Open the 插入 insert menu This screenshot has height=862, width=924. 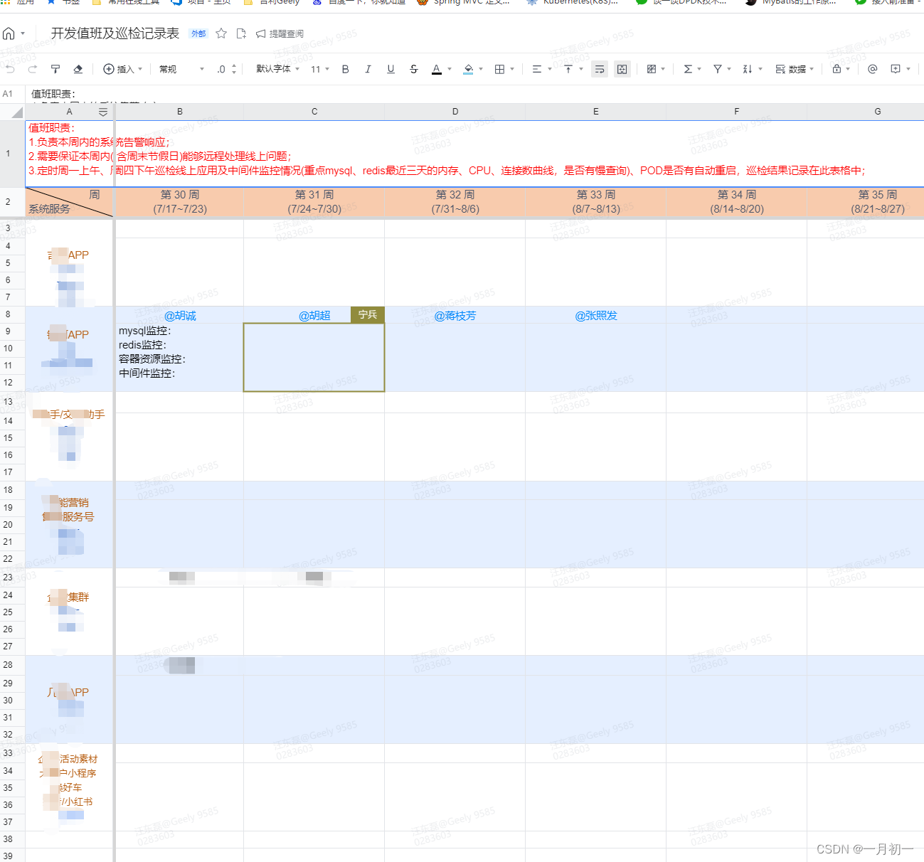click(122, 69)
